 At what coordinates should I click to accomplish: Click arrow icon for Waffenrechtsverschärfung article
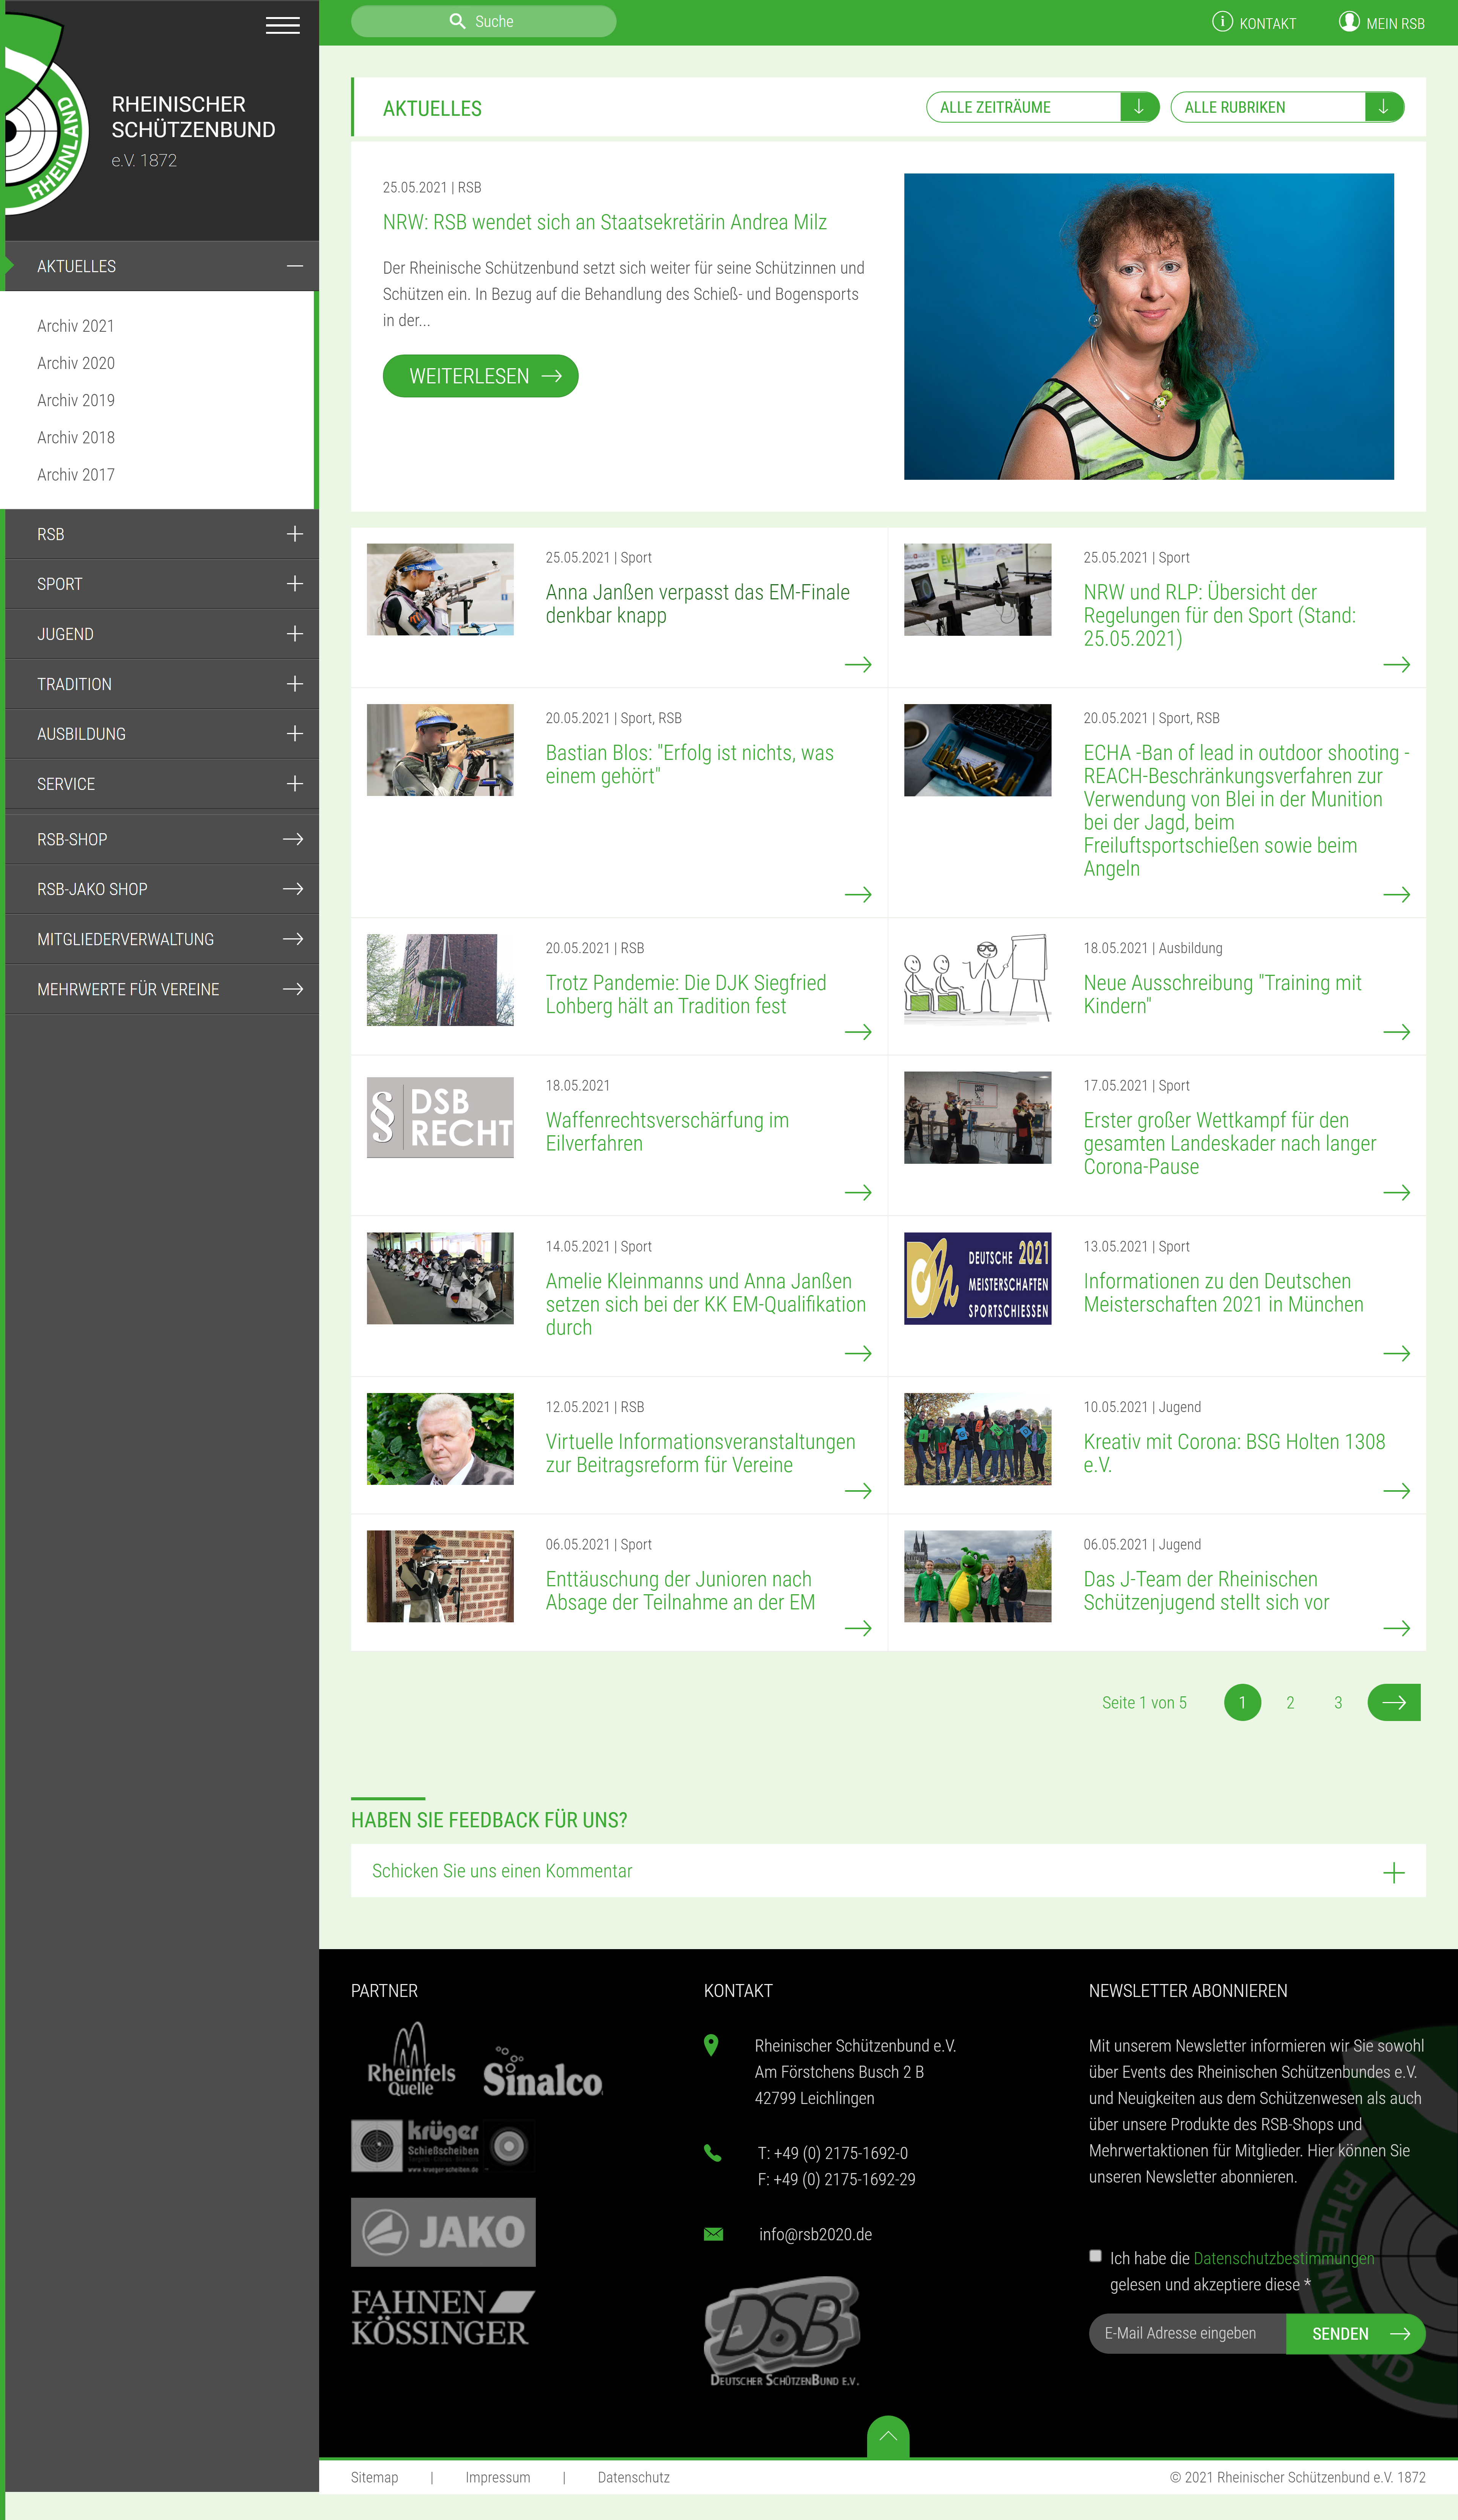point(858,1193)
